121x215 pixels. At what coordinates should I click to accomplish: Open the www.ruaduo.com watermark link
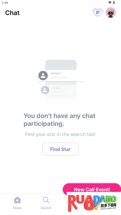pos(108,209)
